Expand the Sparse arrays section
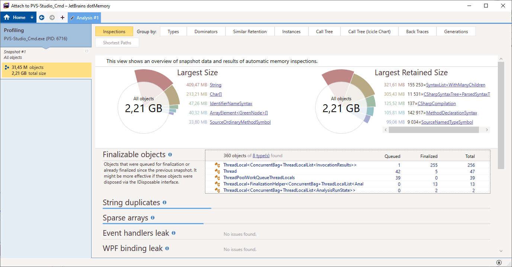 [125, 218]
